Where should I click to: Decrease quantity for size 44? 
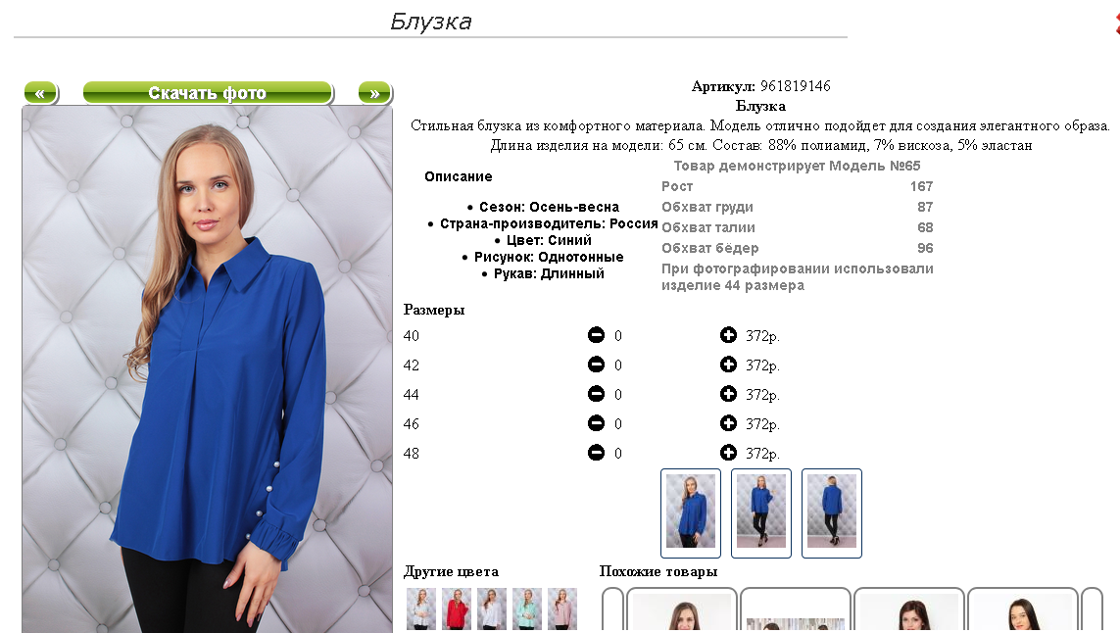click(596, 394)
